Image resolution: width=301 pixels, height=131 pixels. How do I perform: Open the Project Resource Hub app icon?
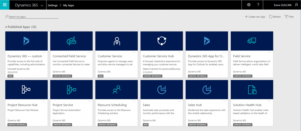point(26,89)
